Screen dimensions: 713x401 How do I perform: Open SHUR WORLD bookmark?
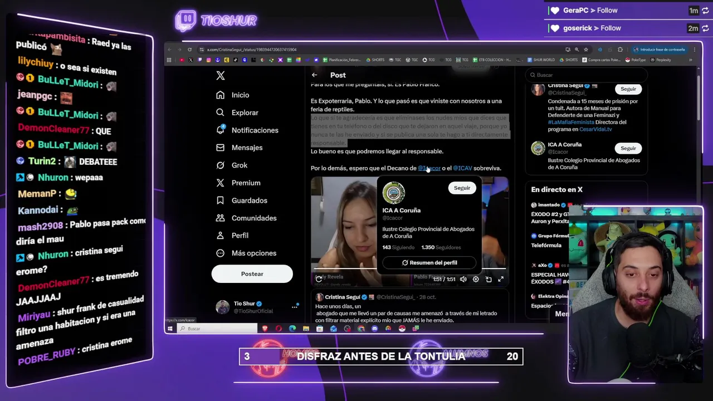point(540,60)
